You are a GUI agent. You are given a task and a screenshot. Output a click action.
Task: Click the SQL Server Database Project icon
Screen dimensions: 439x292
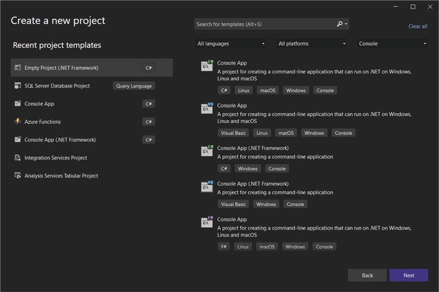tap(18, 86)
